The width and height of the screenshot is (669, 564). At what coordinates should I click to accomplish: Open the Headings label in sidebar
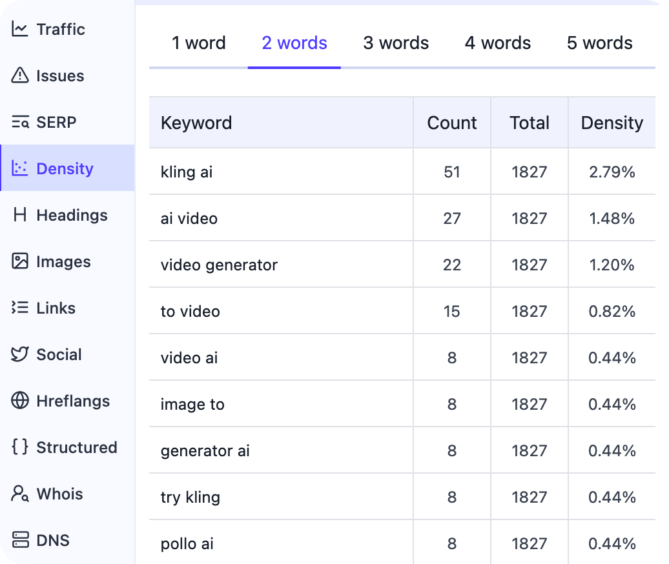tap(72, 216)
